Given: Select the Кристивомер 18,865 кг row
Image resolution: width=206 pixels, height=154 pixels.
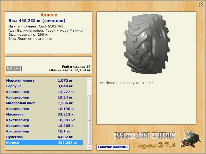Looking at the screenshot, I should [44, 126].
